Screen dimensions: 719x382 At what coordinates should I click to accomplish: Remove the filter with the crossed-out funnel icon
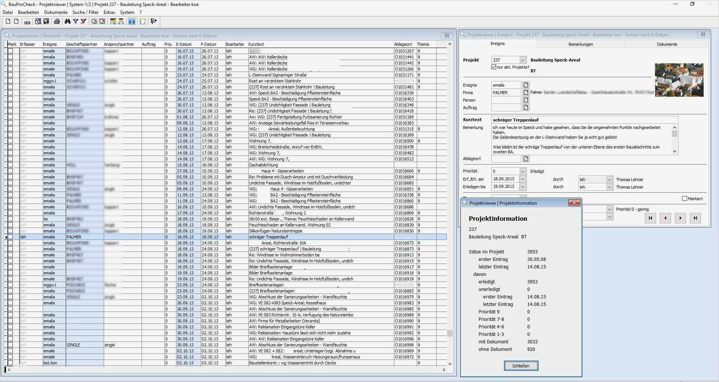[x=84, y=21]
